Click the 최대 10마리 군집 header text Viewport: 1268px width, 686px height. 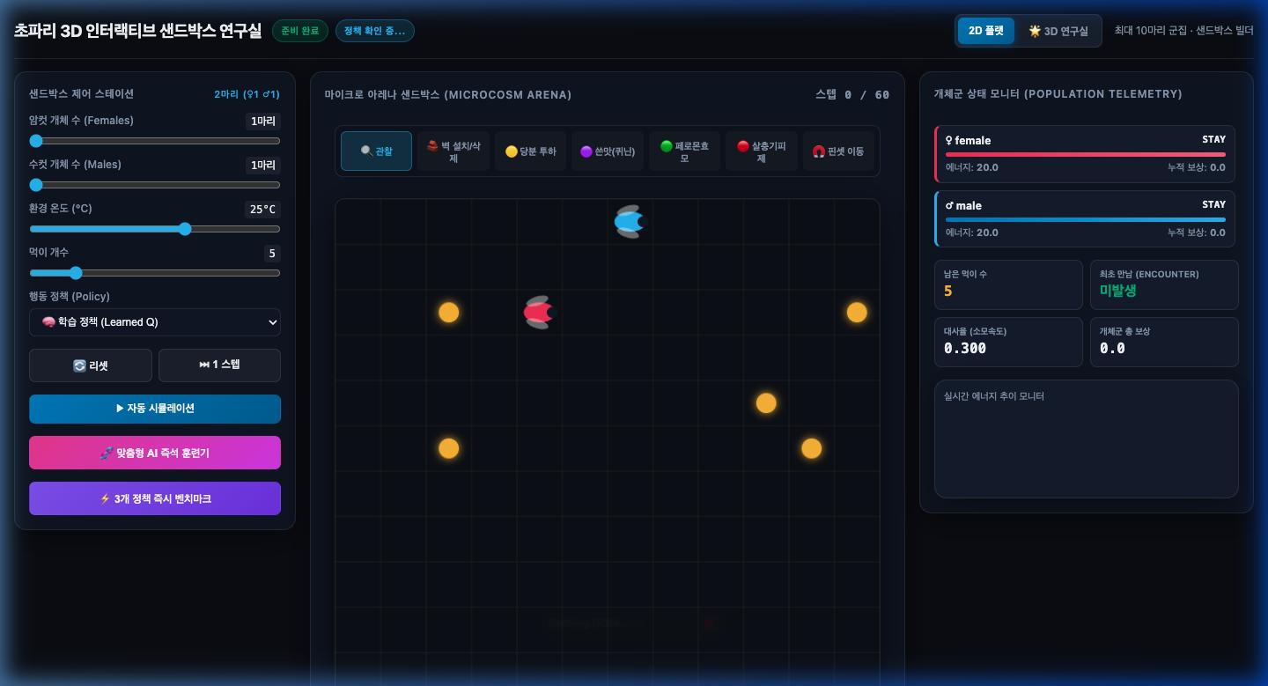pos(1183,31)
